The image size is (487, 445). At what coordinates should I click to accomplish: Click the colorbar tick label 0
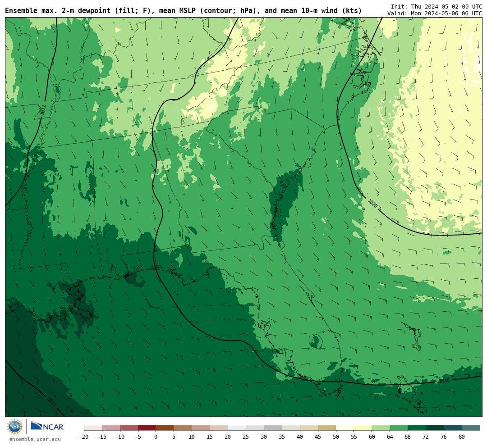pos(156,437)
